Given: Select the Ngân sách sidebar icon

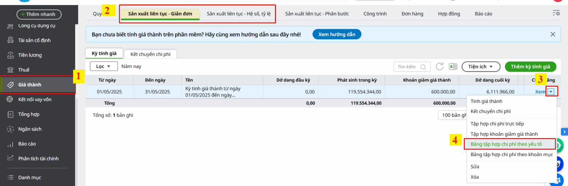Looking at the screenshot, I should [11, 129].
